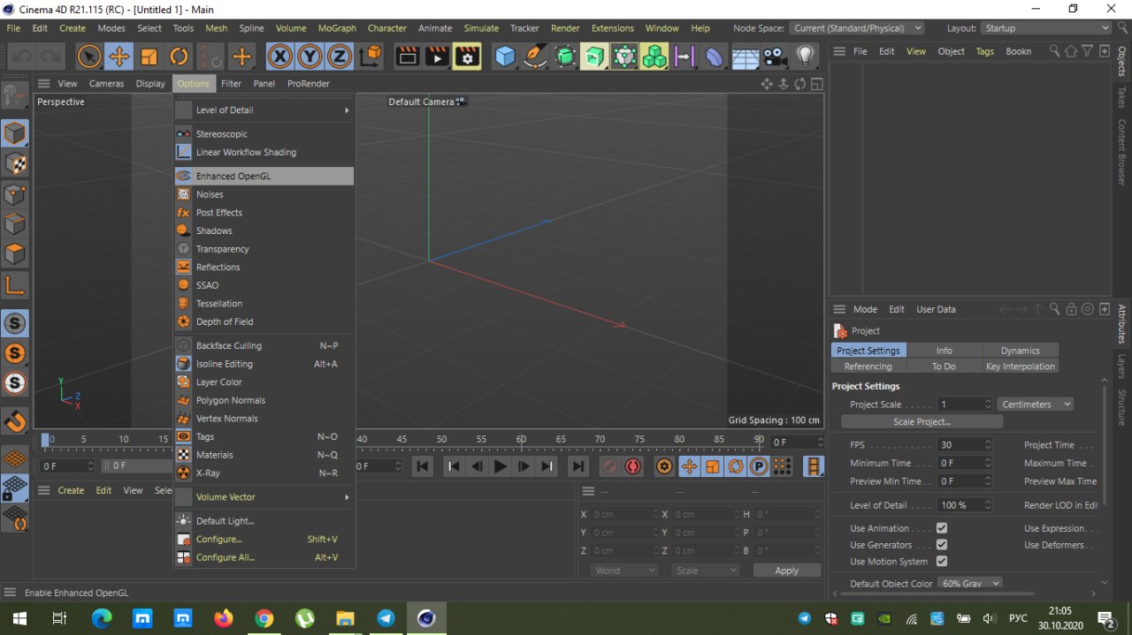Uncheck Use Motion System checkbox

coord(942,561)
